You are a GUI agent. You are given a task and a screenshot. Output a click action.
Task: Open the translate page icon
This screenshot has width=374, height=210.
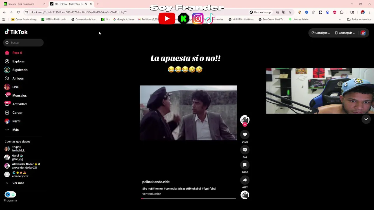click(283, 12)
